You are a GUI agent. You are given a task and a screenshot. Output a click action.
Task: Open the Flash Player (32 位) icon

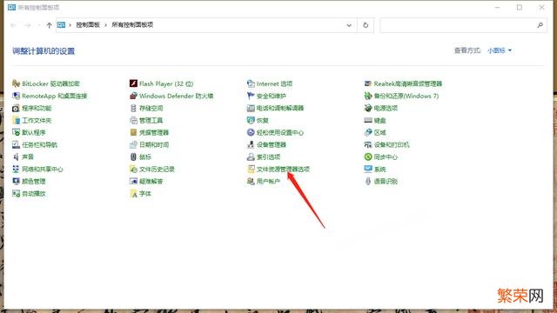(x=133, y=83)
